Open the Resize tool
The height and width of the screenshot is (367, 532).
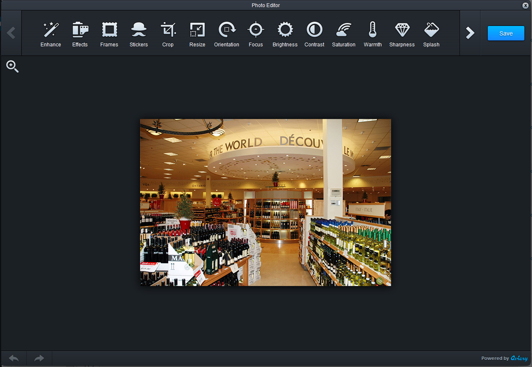point(197,34)
